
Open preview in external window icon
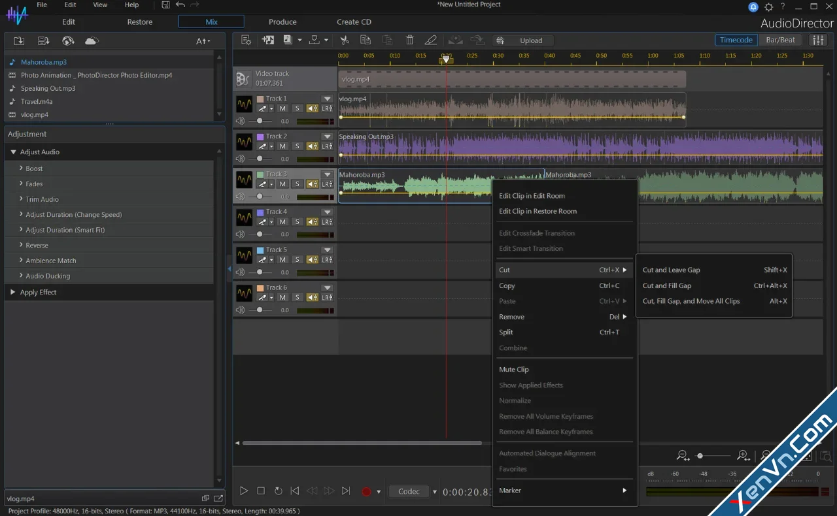(x=218, y=498)
